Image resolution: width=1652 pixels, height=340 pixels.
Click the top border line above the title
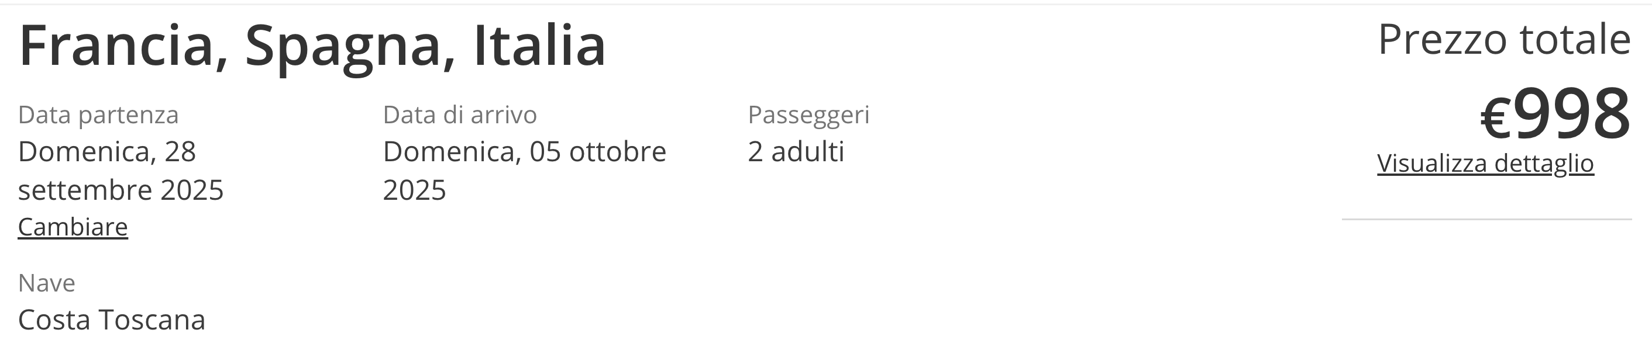(x=826, y=5)
